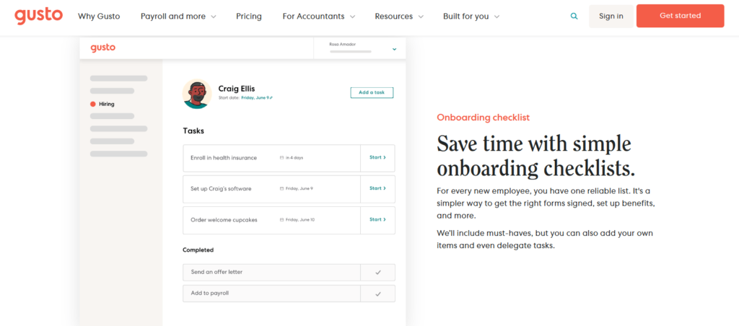Click the 'Tasks' section heading
Image resolution: width=739 pixels, height=326 pixels.
pos(193,131)
